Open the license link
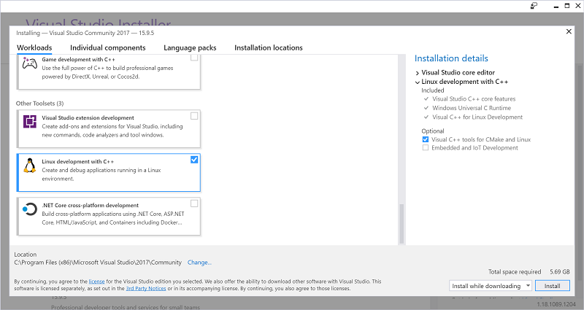This screenshot has height=310, width=584. click(x=96, y=282)
